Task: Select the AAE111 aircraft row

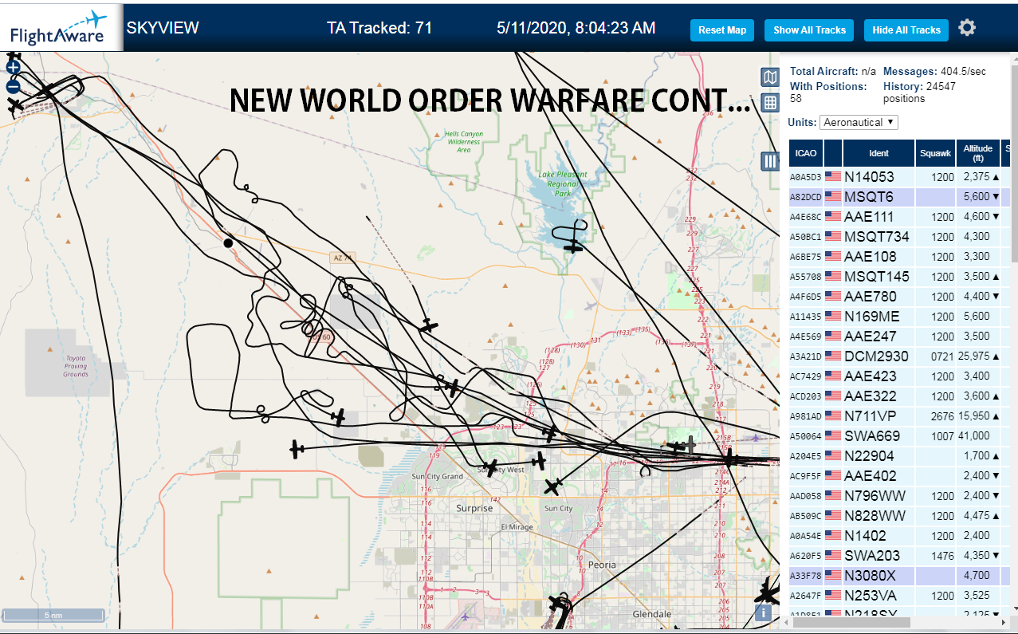Action: pyautogui.click(x=899, y=217)
